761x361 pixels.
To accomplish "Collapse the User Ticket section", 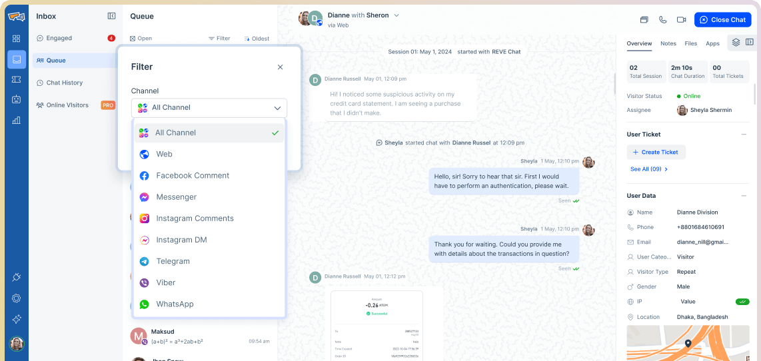I will point(744,135).
